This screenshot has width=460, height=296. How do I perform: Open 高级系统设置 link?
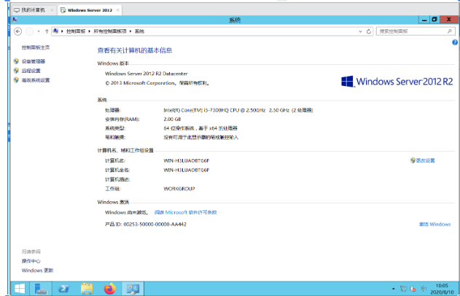(x=36, y=80)
